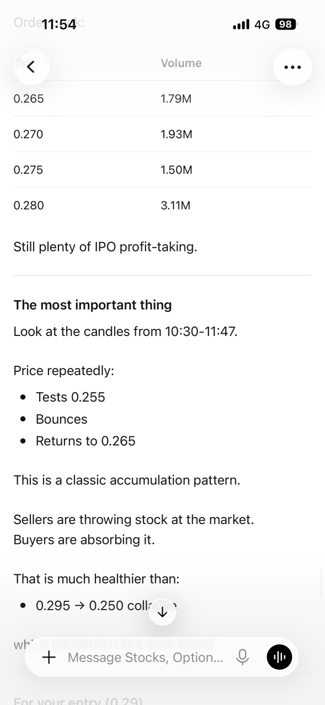Select the 0.265 price row
The width and height of the screenshot is (325, 705).
pos(162,99)
